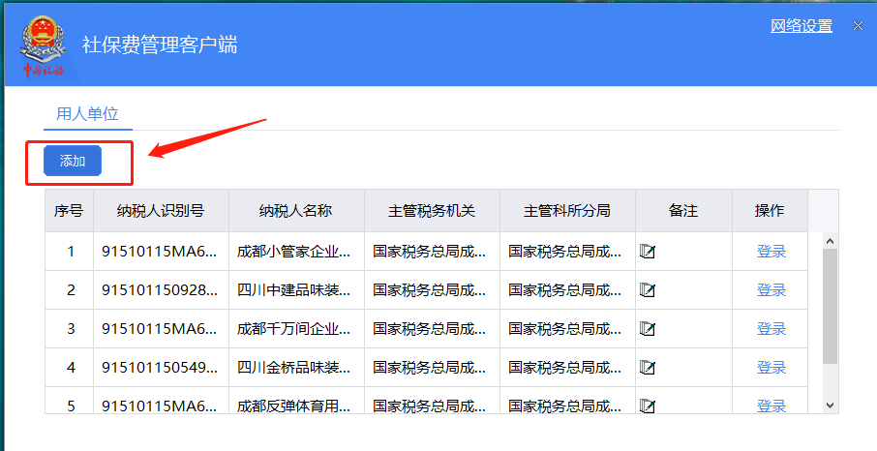Switch to the 用人单位 tab

click(87, 113)
